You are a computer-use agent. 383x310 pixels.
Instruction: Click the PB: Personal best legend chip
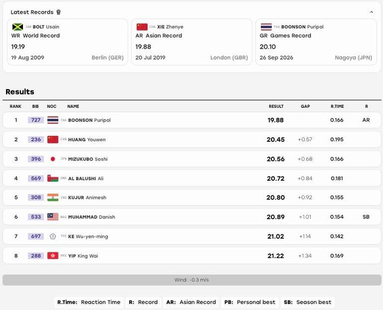[249, 302]
